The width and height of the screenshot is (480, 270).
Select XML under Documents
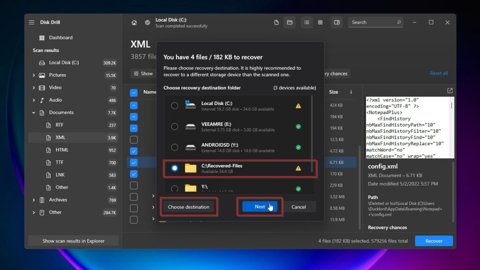coord(74,137)
